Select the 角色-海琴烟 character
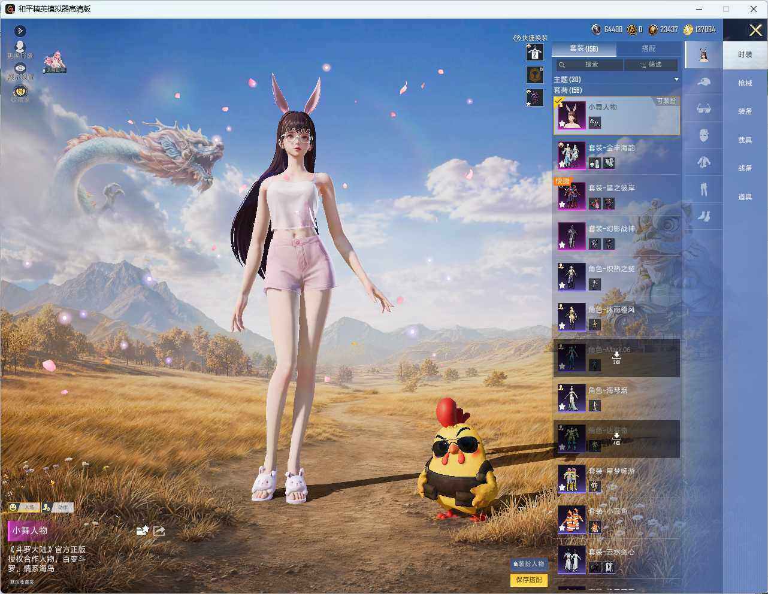 tap(617, 398)
